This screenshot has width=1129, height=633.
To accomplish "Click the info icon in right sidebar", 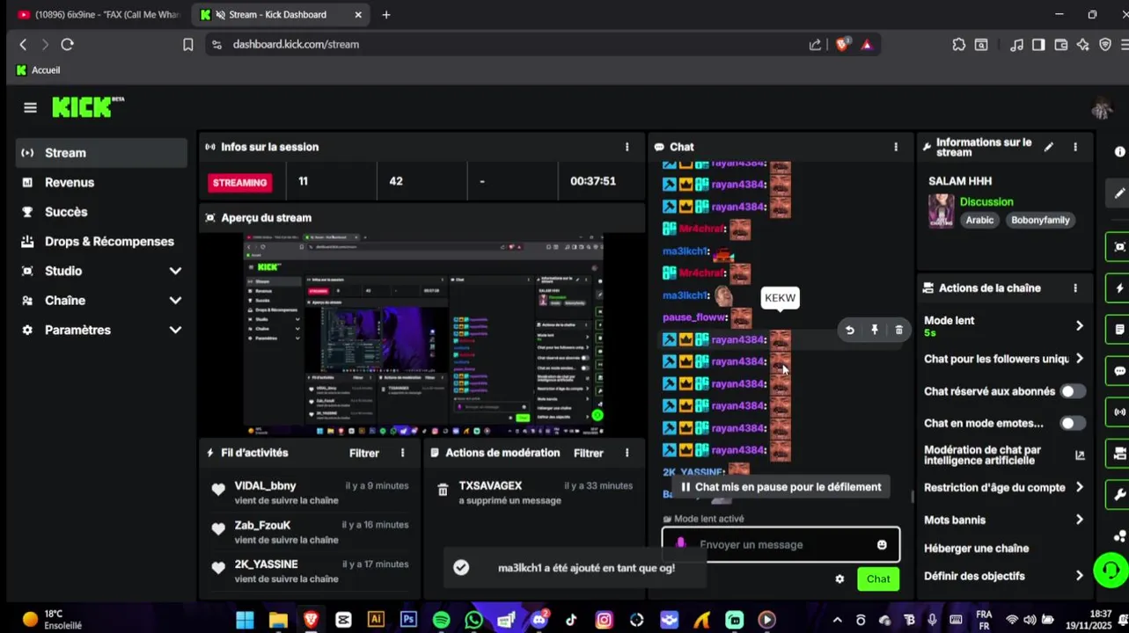I will pos(1119,151).
